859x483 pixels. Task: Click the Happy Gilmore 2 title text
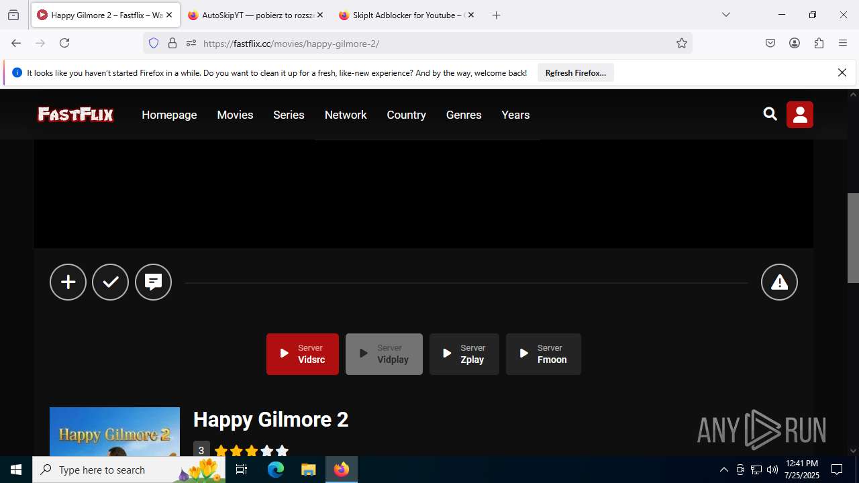[x=270, y=419]
